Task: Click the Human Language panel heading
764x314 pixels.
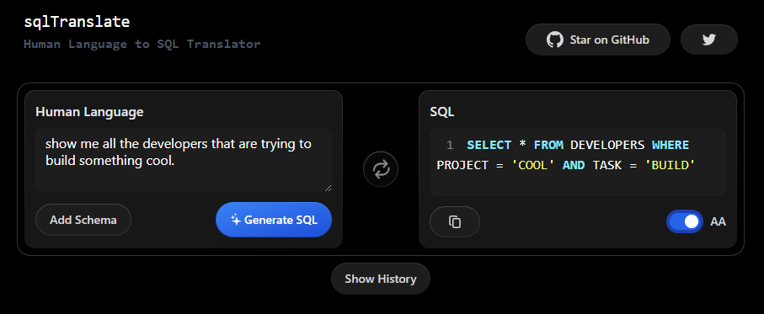Action: (x=89, y=112)
